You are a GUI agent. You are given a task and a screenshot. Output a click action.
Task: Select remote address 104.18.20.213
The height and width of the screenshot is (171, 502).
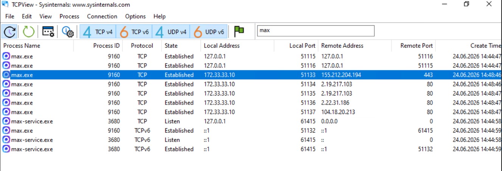click(x=339, y=112)
